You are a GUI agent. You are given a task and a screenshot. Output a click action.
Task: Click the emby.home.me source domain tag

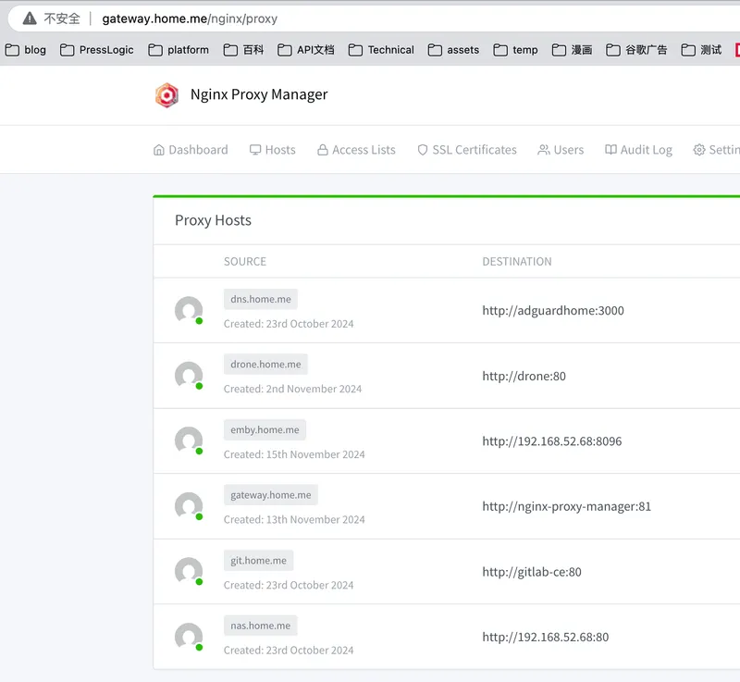click(265, 429)
